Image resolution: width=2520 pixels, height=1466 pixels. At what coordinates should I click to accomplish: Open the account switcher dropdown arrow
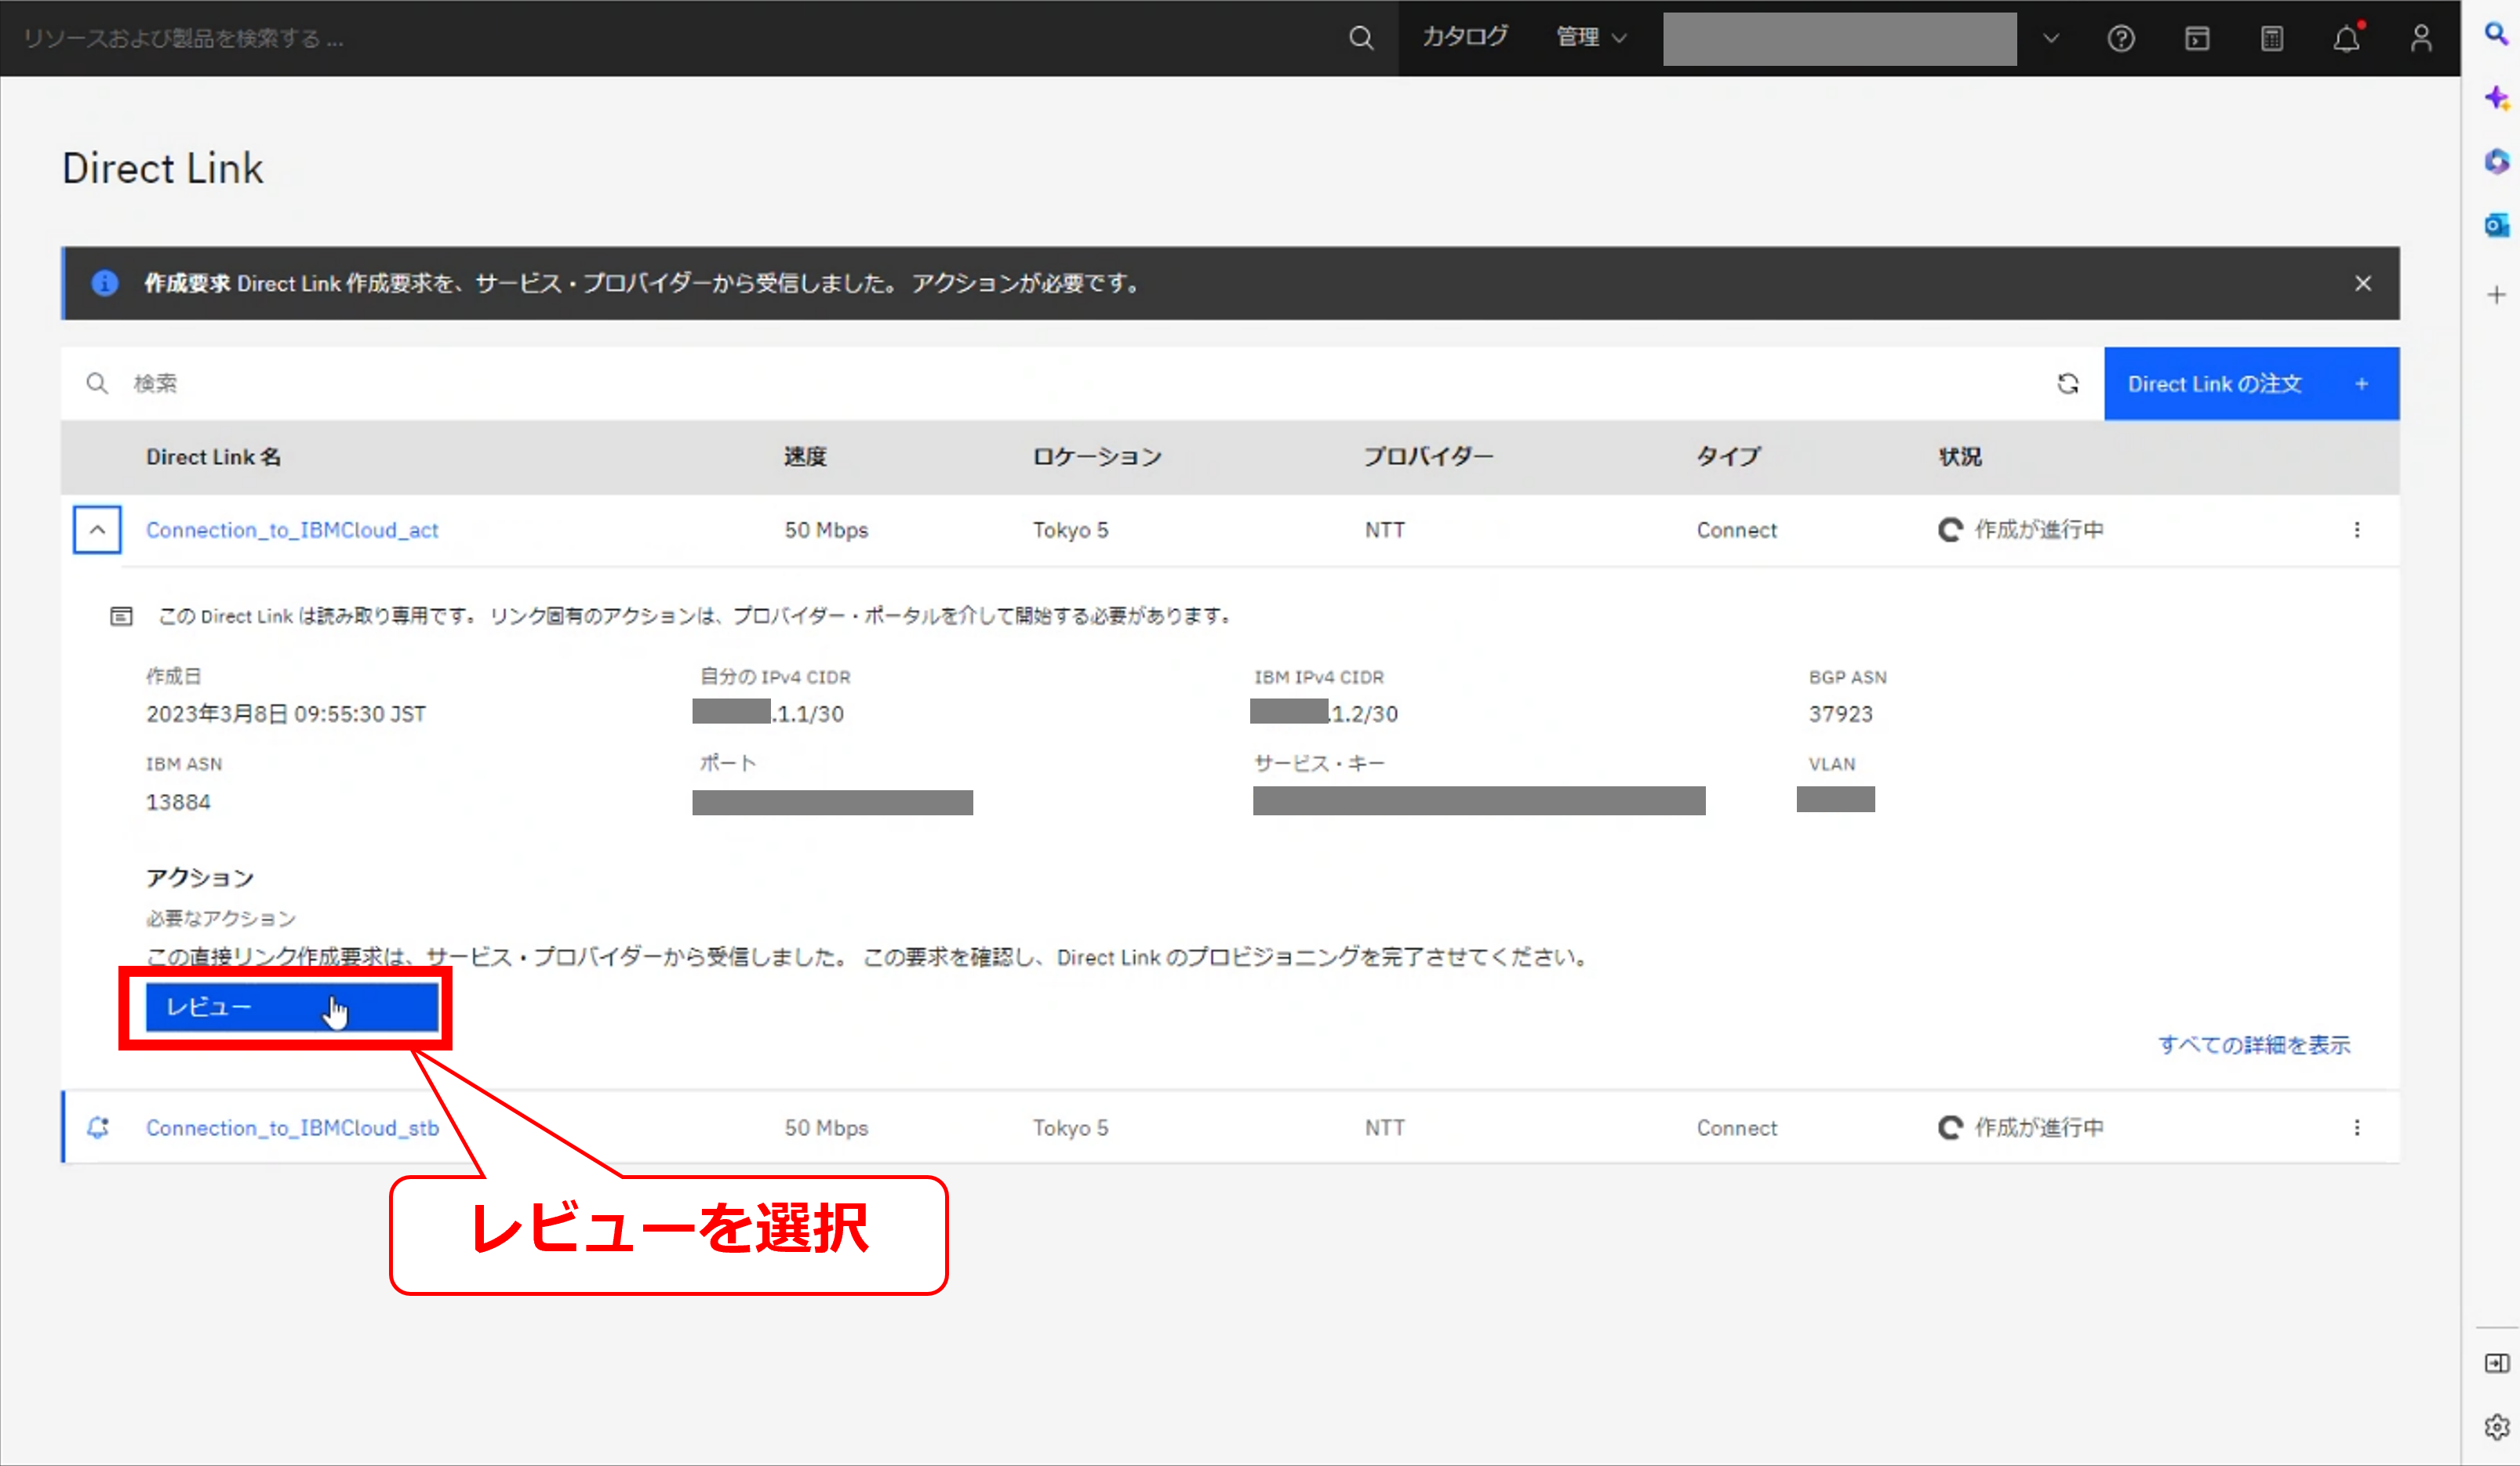(2051, 38)
